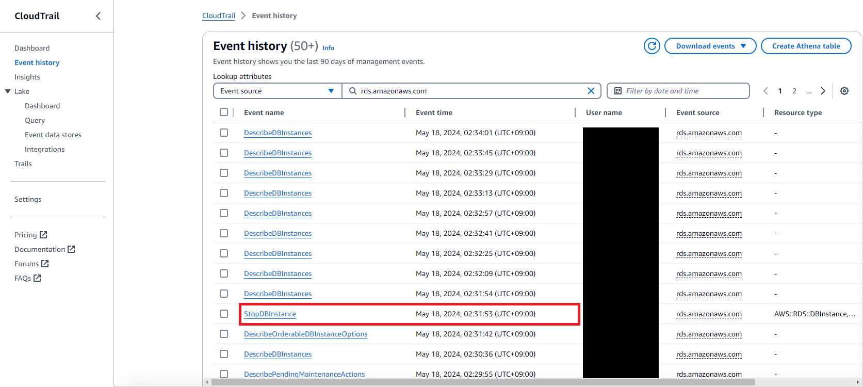Click the AWS::RDS::DBInstance resource type cell
Image resolution: width=863 pixels, height=387 pixels.
(815, 314)
